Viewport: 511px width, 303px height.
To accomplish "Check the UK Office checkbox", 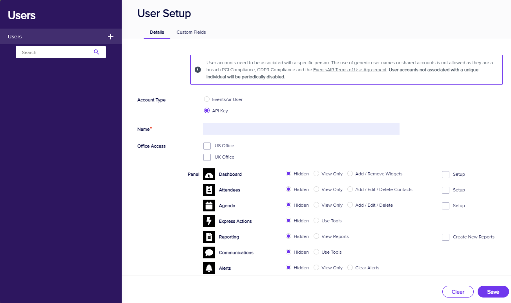I will (207, 157).
